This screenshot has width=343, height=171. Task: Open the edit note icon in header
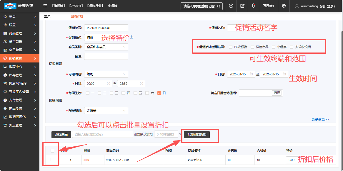click(242, 6)
